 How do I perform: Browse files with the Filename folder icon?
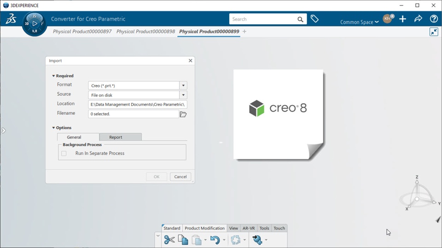click(x=183, y=114)
